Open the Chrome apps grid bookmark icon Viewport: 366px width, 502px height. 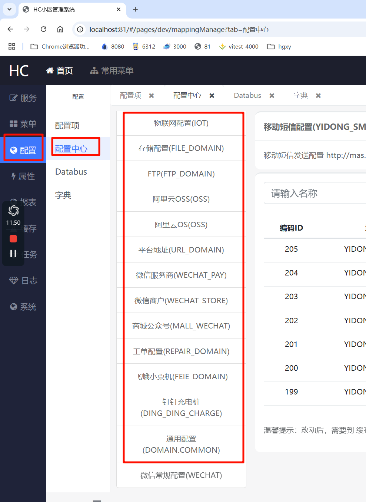point(12,46)
